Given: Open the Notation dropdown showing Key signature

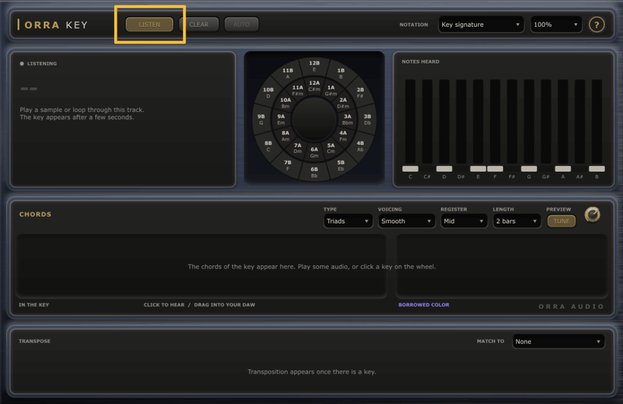Looking at the screenshot, I should tap(481, 24).
